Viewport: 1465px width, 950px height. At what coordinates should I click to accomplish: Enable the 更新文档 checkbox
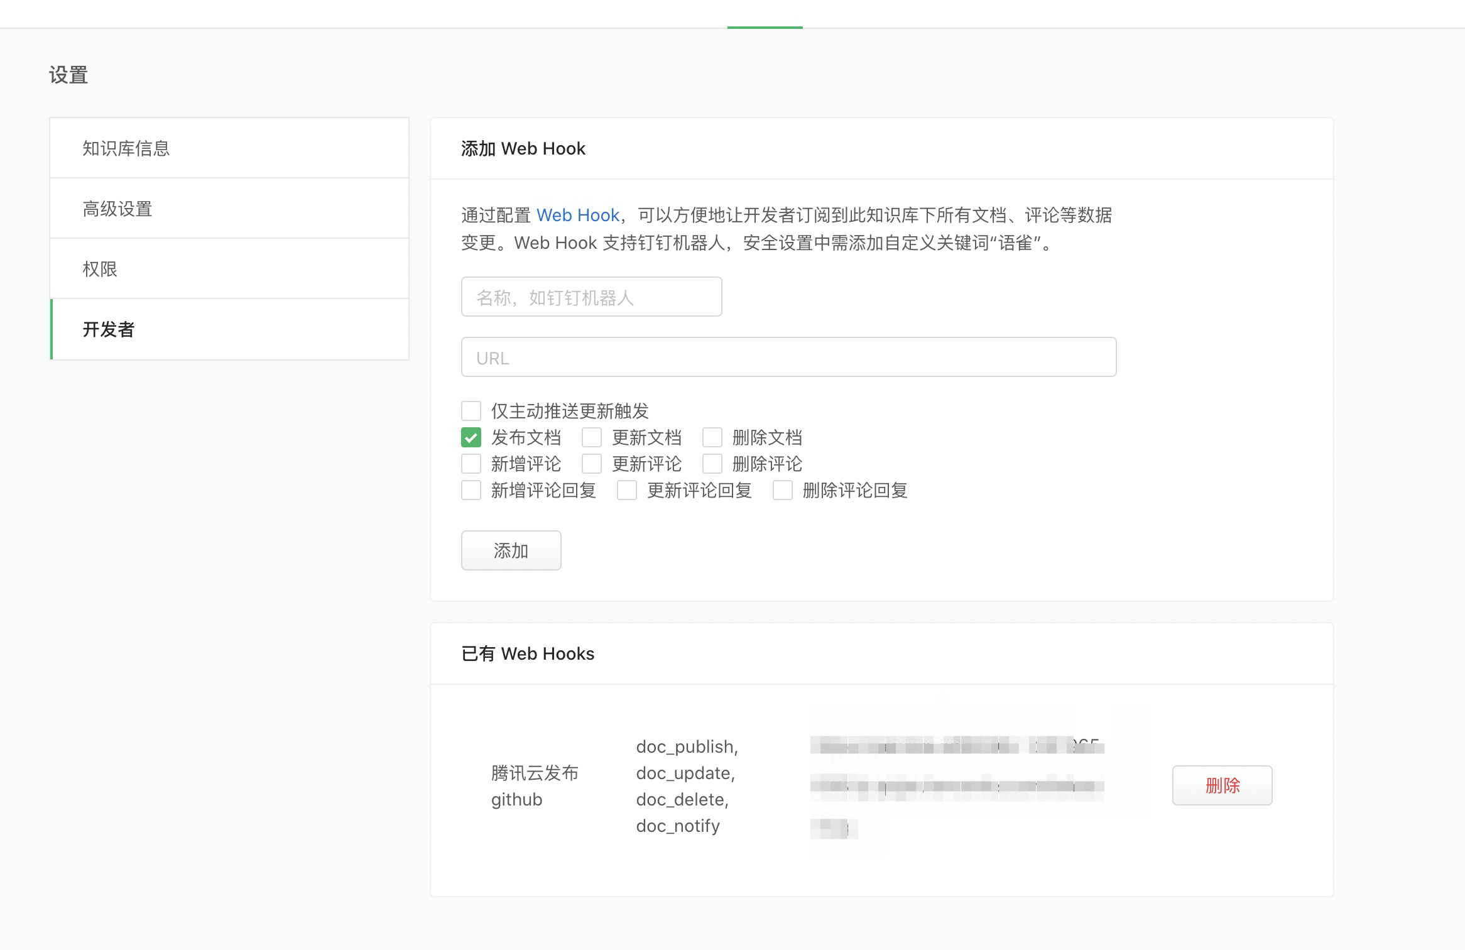click(x=592, y=437)
